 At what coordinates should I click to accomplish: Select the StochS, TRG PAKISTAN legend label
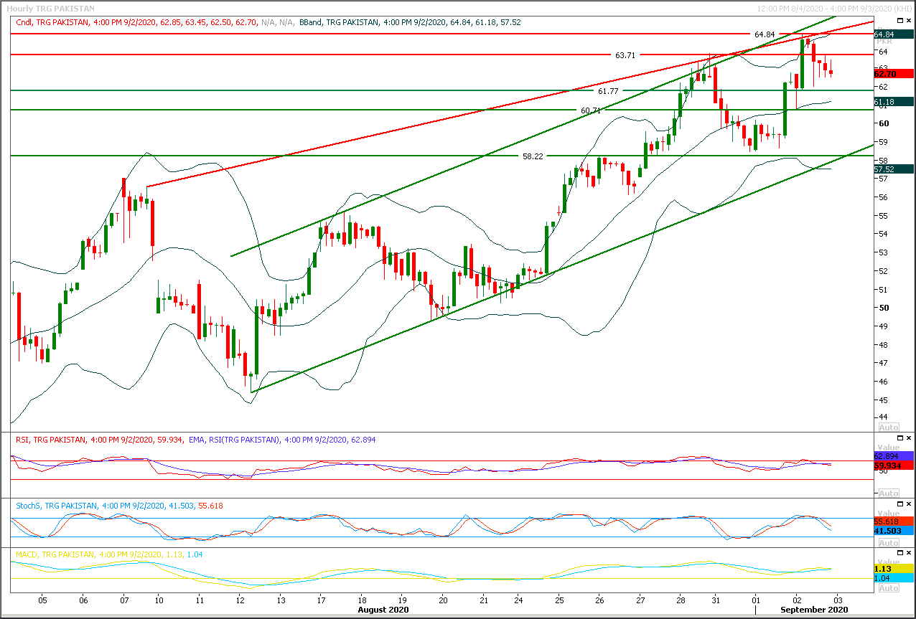point(56,506)
